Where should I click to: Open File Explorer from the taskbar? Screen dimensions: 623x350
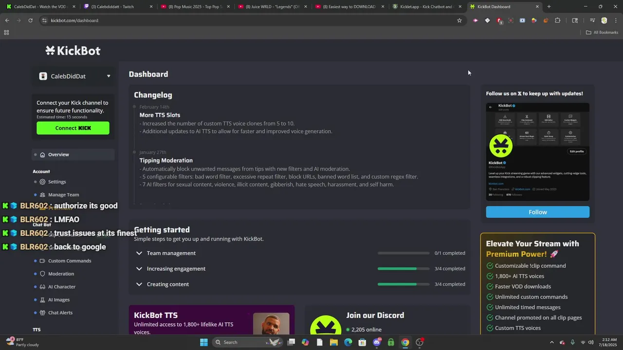(334, 342)
